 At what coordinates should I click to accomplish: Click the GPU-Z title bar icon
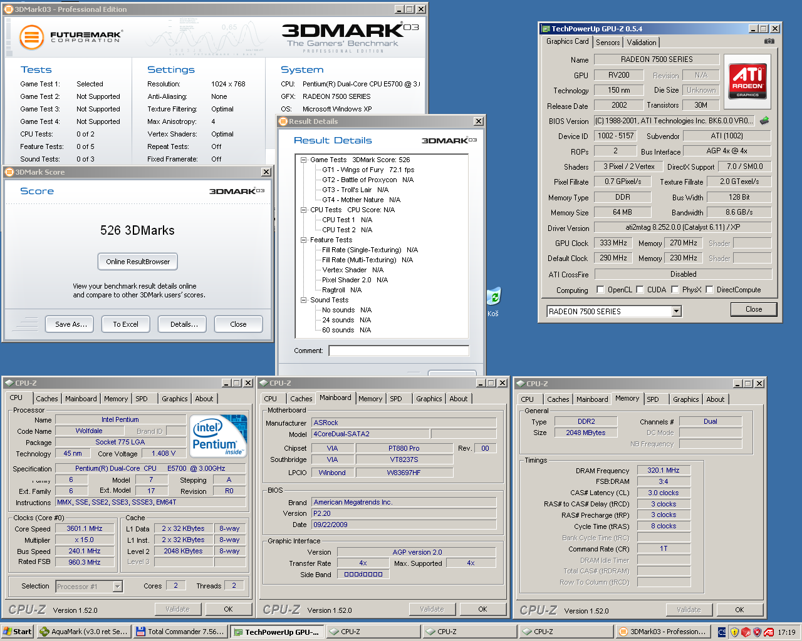pos(545,29)
